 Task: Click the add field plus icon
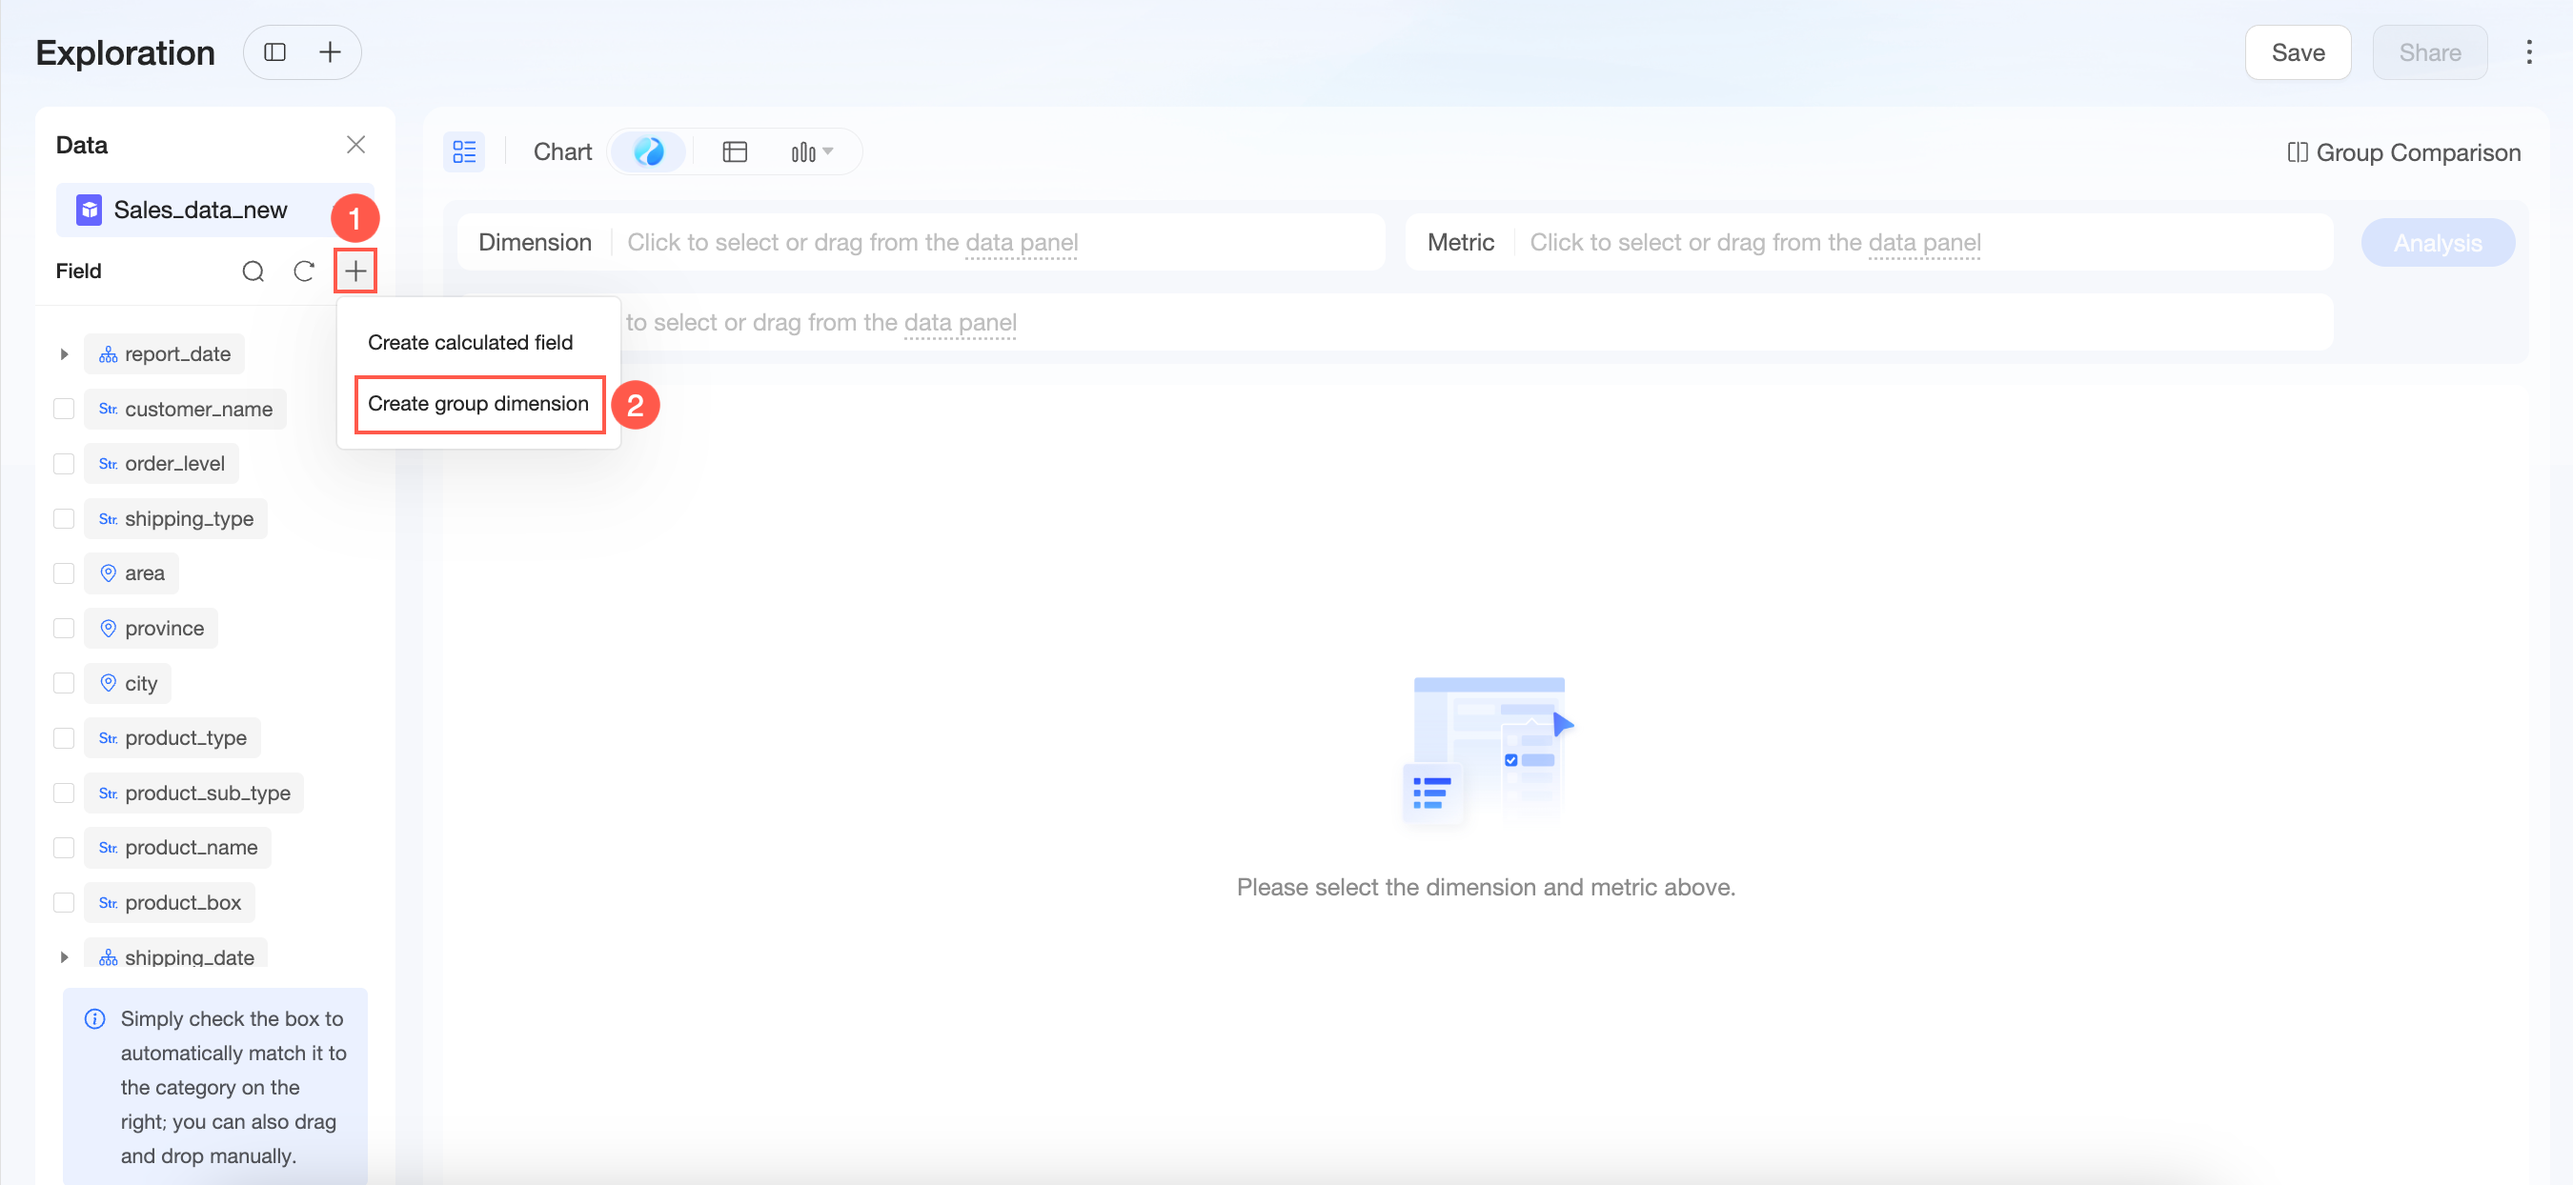coord(355,271)
